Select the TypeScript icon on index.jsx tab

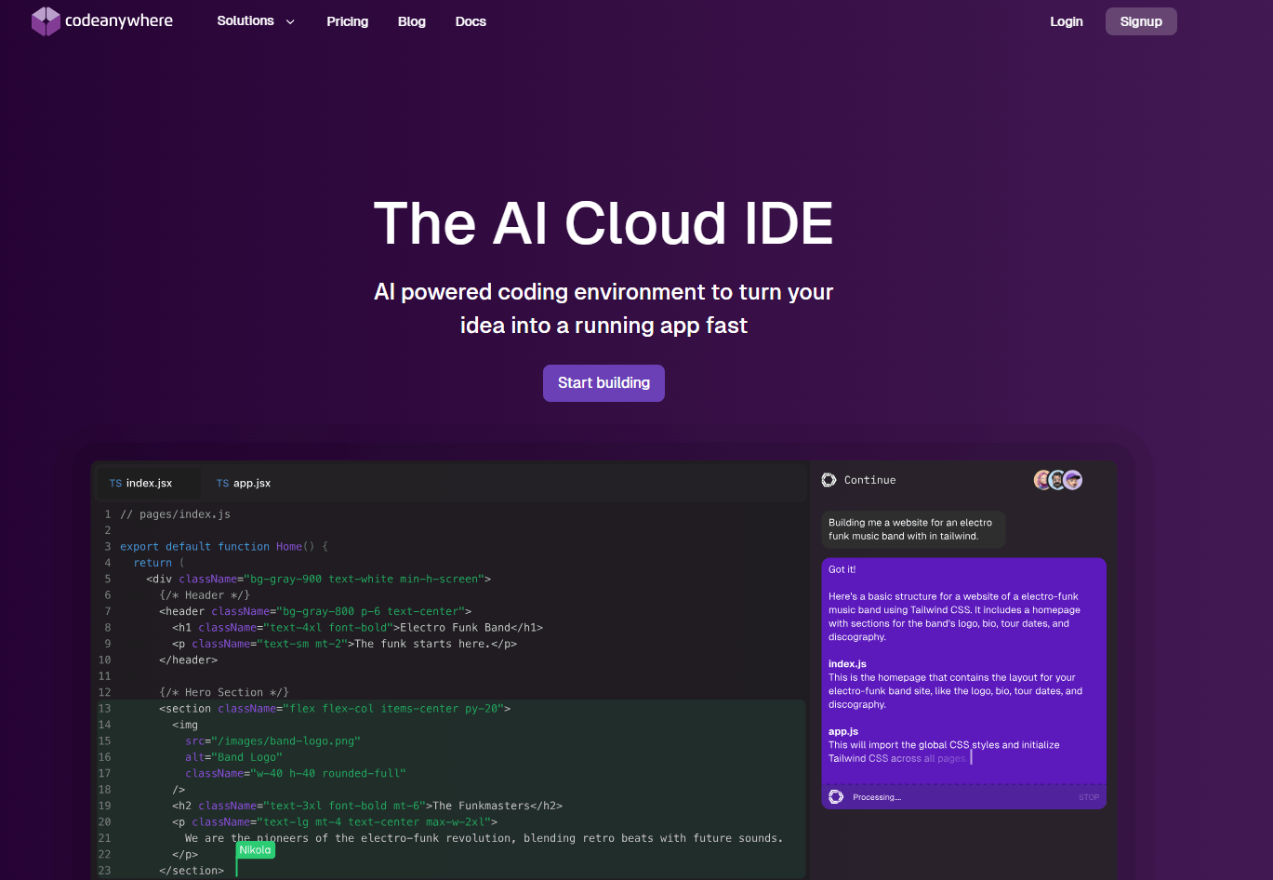pos(114,483)
